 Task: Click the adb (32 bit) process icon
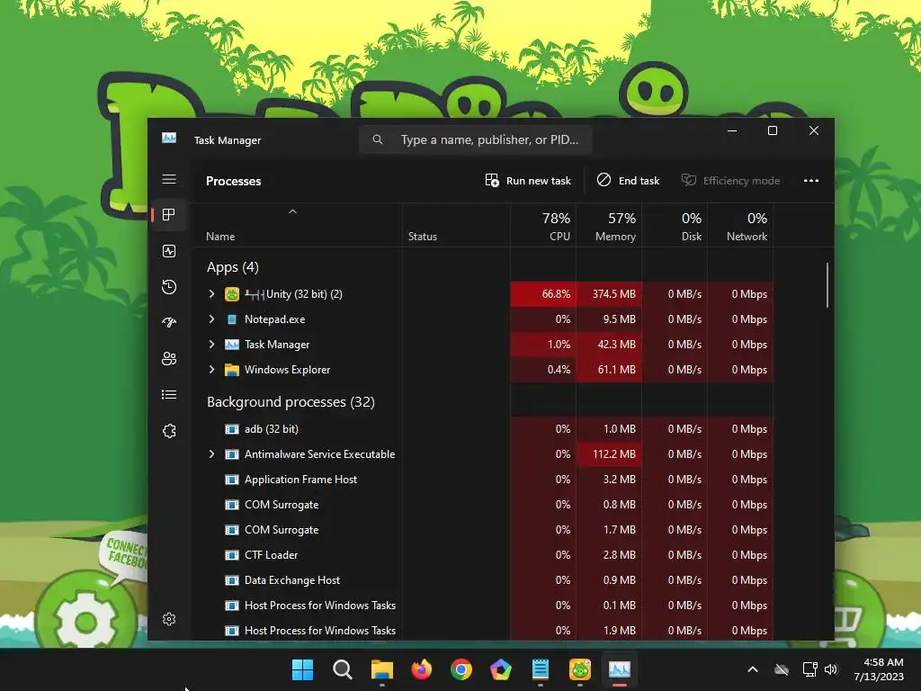click(232, 429)
